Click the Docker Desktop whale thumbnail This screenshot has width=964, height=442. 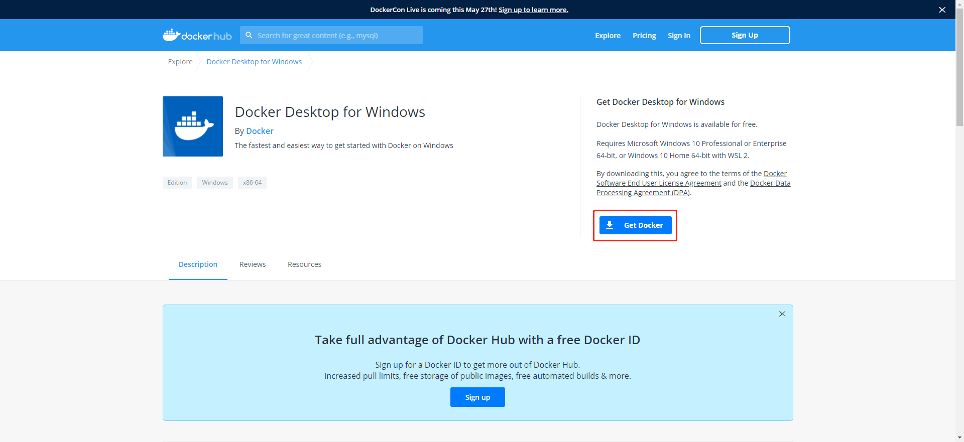click(x=193, y=126)
